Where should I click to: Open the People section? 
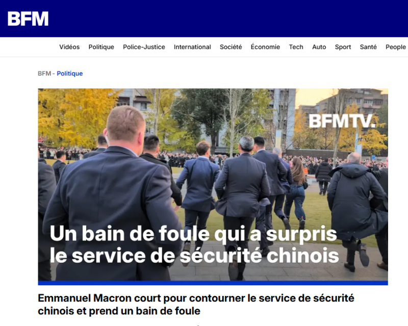pos(396,47)
